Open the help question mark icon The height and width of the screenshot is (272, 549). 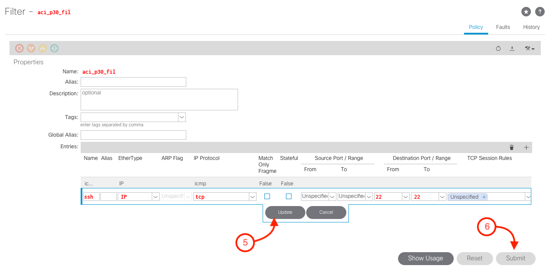coord(540,12)
